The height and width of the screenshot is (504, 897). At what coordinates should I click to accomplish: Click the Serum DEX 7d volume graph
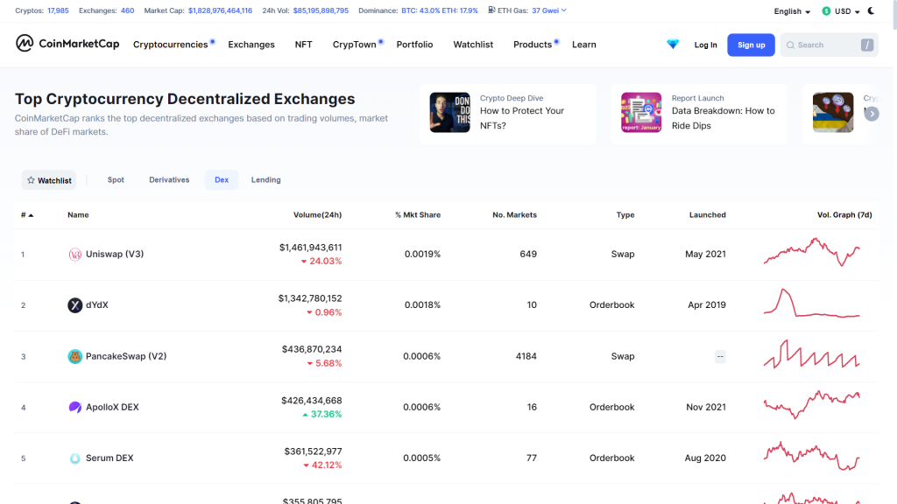(x=812, y=455)
